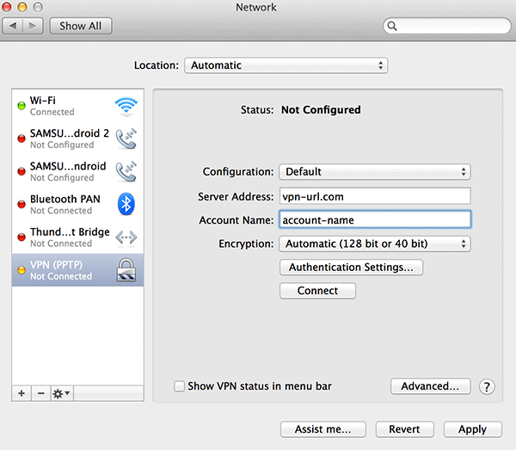Viewport: 516px width, 450px height.
Task: Open Advanced settings
Action: pos(431,386)
